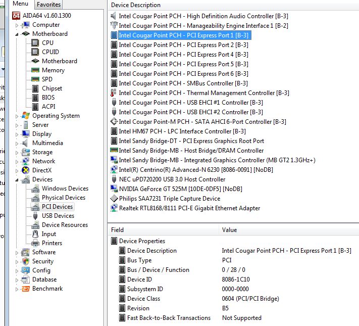This screenshot has height=326, width=359.
Task: Select Realtek RTL8168/8111 Gigabit Ethernet Adapter
Action: click(x=189, y=208)
